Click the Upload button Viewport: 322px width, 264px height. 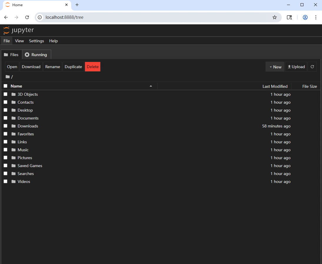point(296,67)
